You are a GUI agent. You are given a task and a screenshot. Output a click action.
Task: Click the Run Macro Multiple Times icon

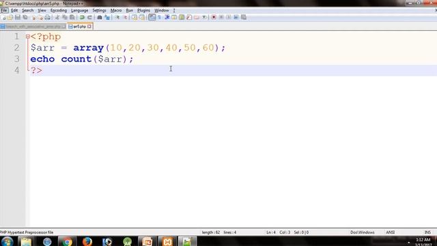tap(236, 17)
